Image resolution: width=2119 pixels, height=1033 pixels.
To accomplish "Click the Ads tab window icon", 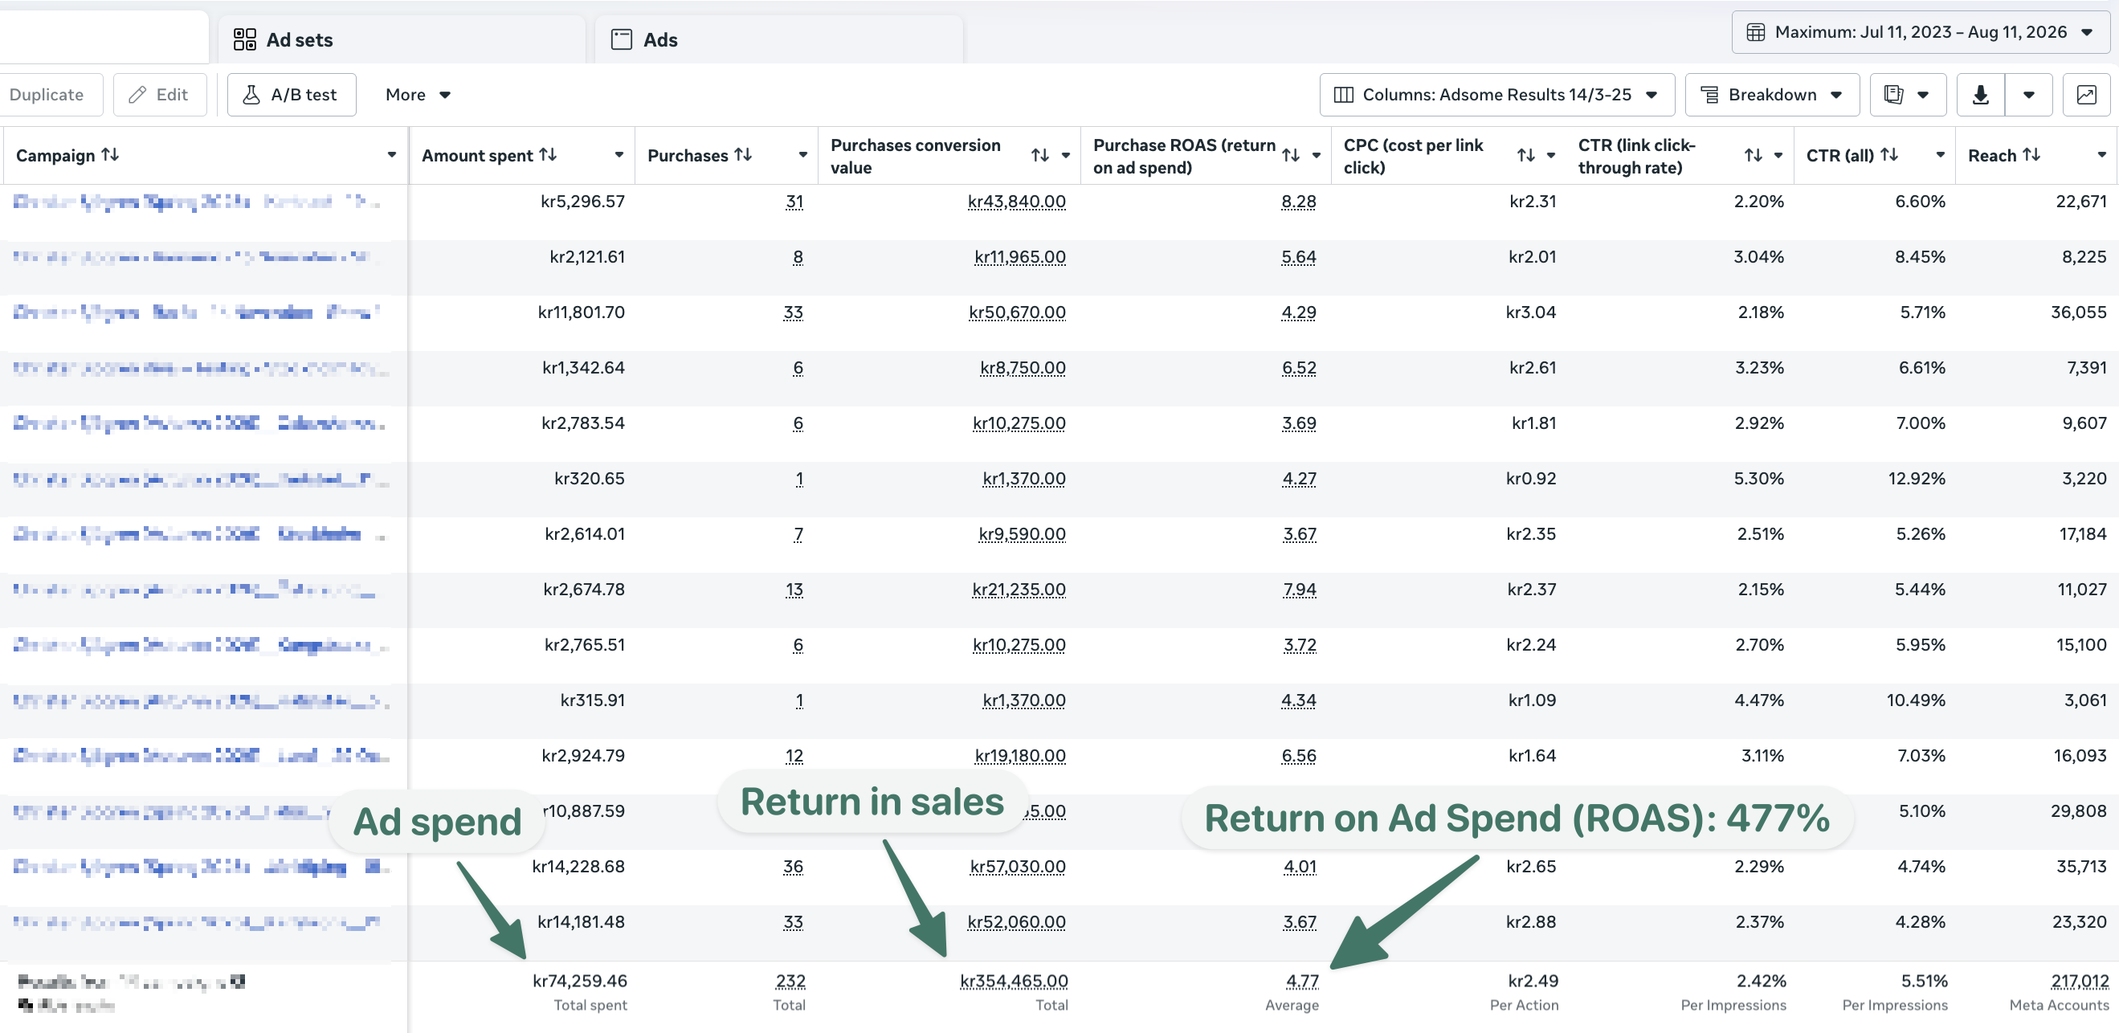I will click(x=621, y=39).
